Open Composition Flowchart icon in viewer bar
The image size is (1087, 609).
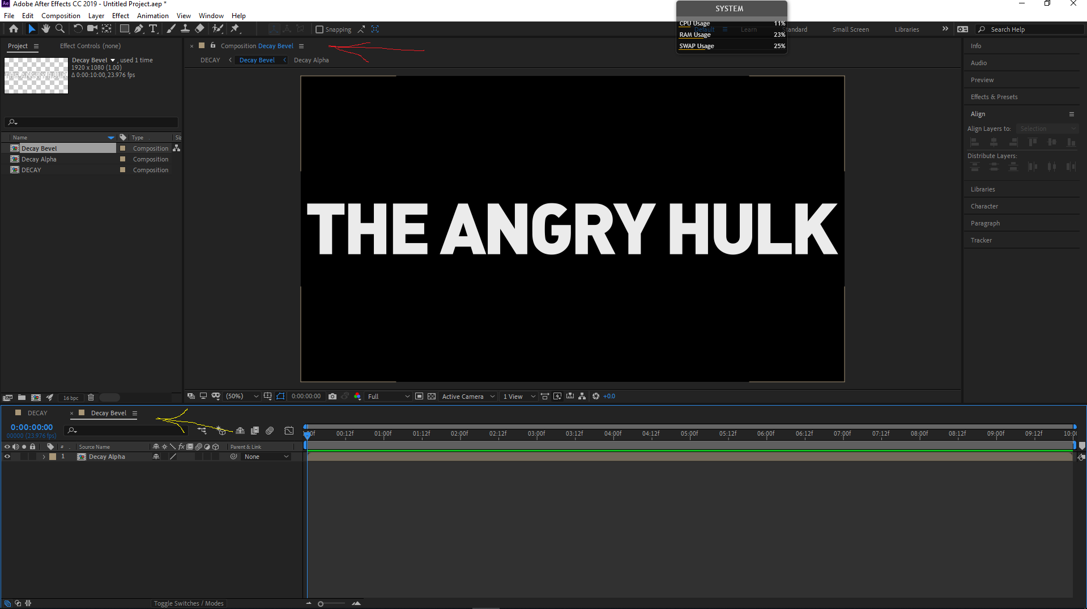[x=582, y=397]
